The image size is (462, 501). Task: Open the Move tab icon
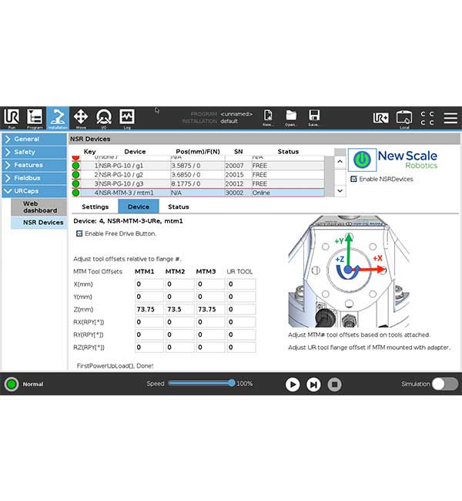[x=81, y=118]
